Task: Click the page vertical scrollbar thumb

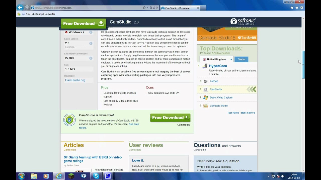Action: [303, 64]
